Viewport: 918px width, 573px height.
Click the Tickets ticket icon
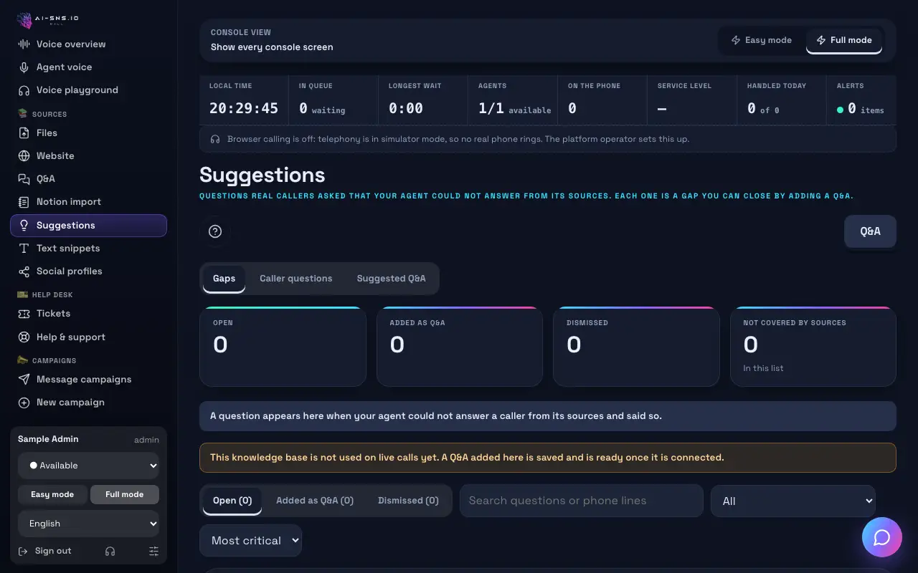click(24, 314)
